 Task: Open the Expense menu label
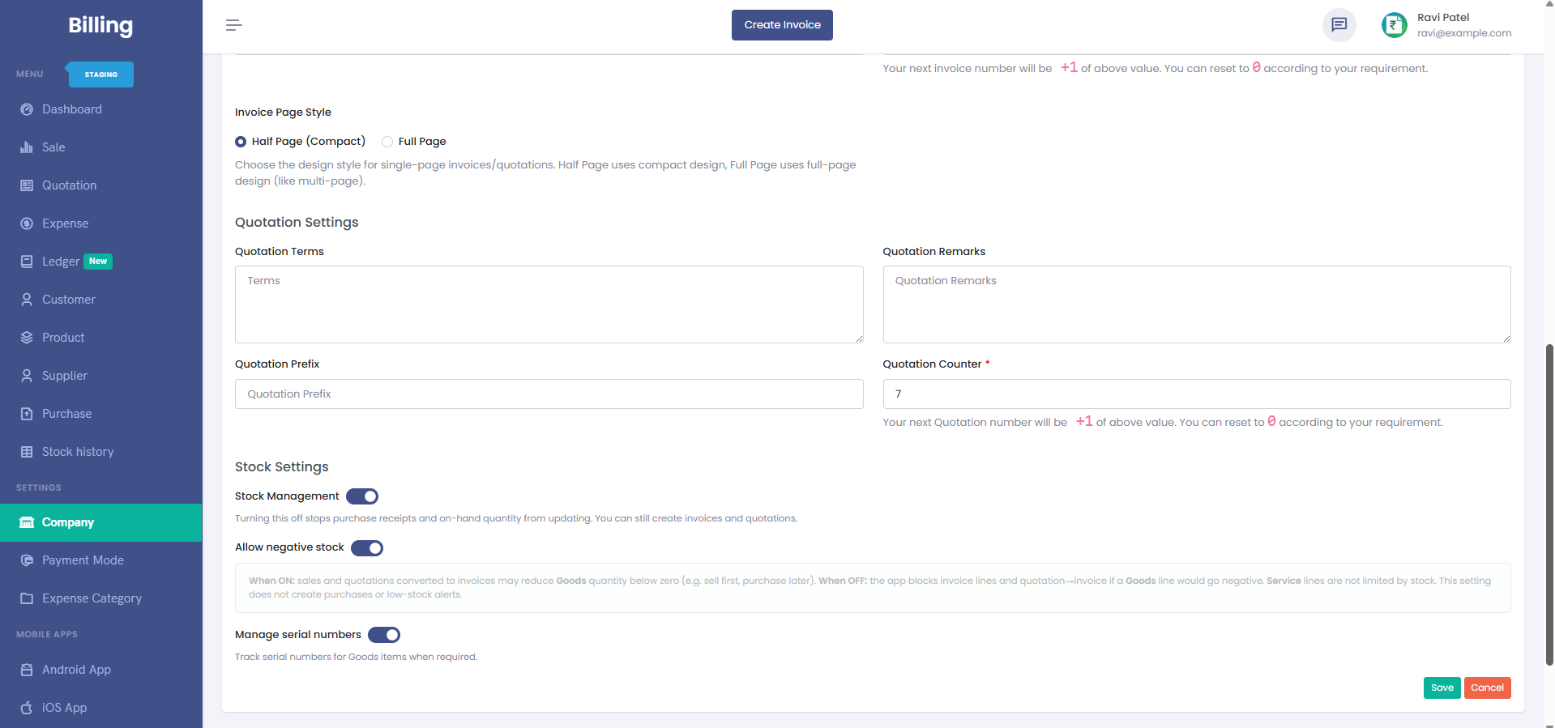66,224
